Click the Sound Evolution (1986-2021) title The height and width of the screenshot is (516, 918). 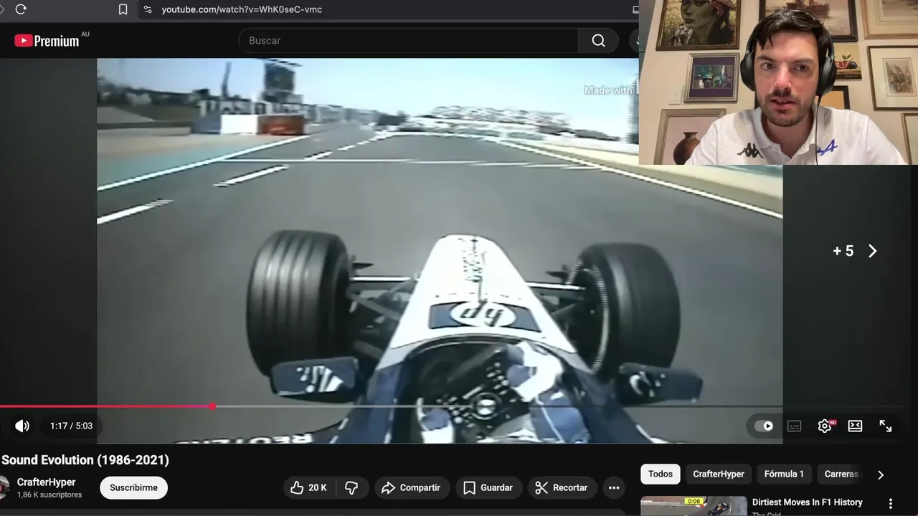pos(85,460)
